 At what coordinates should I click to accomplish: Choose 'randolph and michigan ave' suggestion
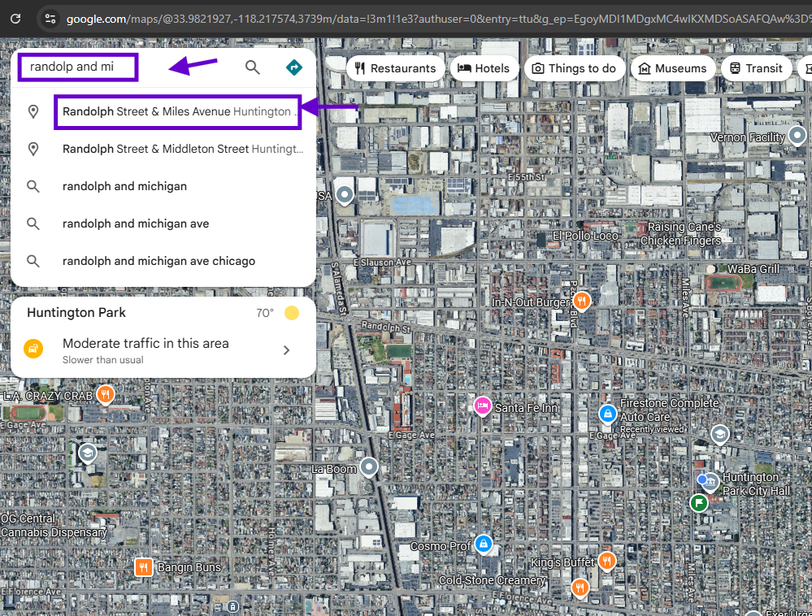[163, 223]
